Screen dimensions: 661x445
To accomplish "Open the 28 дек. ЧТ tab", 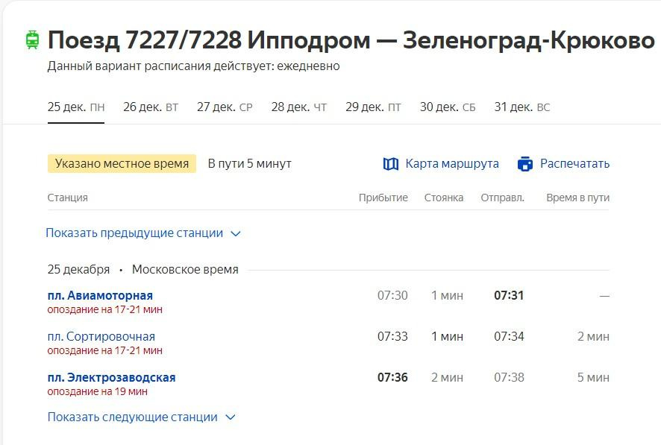I will [298, 107].
